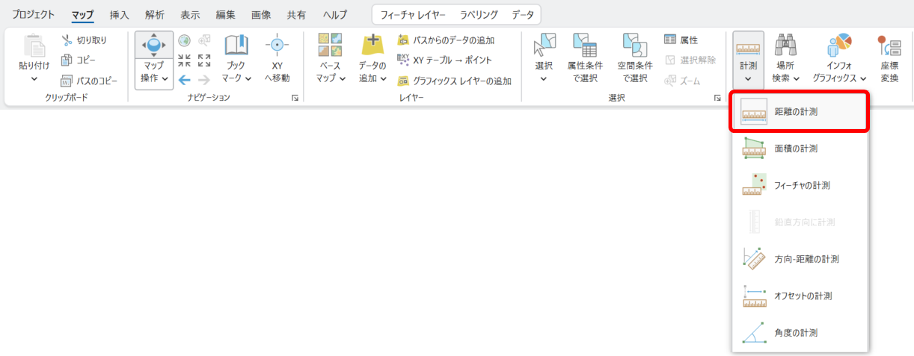This screenshot has height=356, width=914.
Task: Open the 挿入 ribbon tab
Action: [119, 14]
